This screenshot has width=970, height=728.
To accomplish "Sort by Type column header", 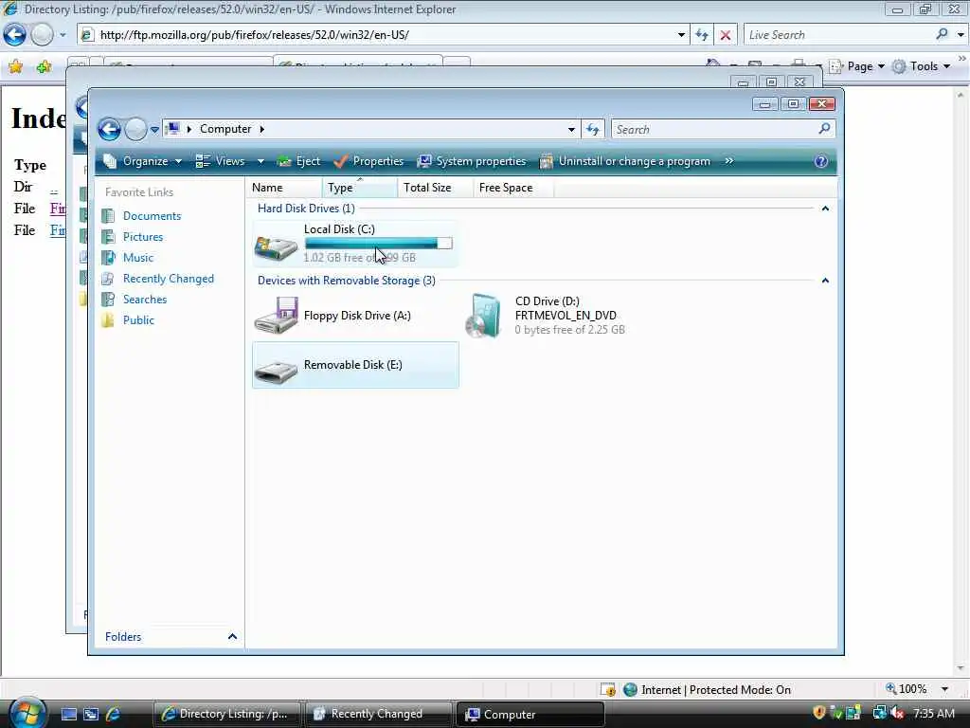I will 359,188.
